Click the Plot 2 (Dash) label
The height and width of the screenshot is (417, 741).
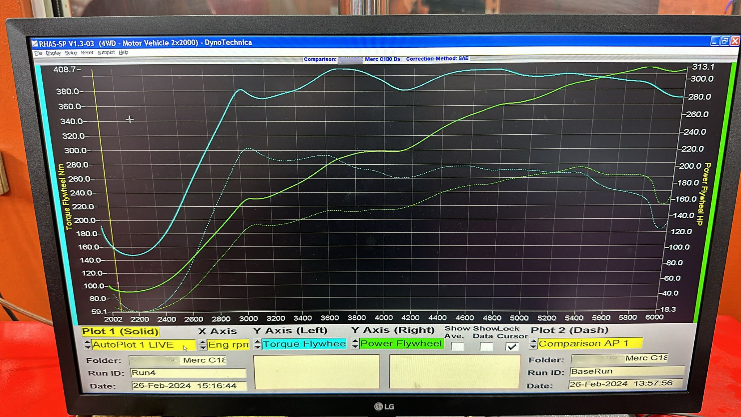[569, 330]
